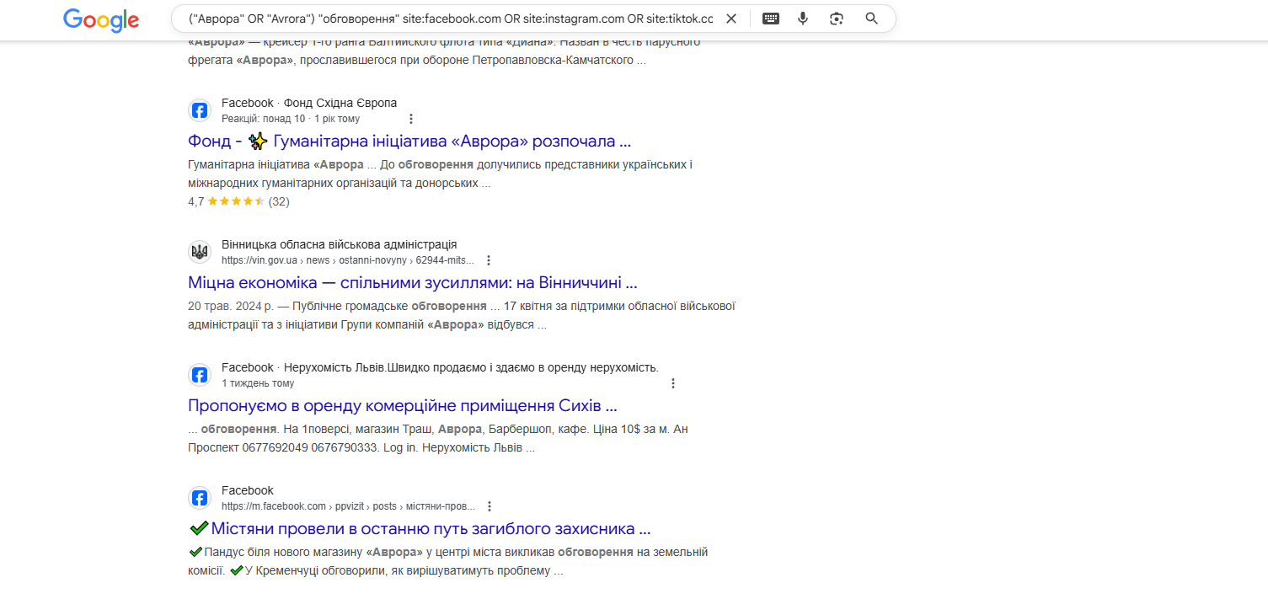Open options menu for m.facebook.com ppvizit result
The image size is (1268, 599).
point(490,506)
